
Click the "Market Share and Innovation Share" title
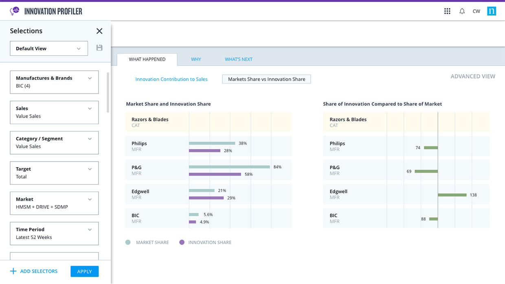click(x=168, y=104)
